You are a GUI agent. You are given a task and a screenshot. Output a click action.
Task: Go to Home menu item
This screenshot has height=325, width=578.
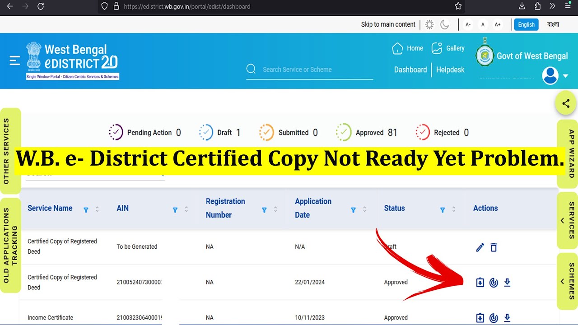point(408,48)
